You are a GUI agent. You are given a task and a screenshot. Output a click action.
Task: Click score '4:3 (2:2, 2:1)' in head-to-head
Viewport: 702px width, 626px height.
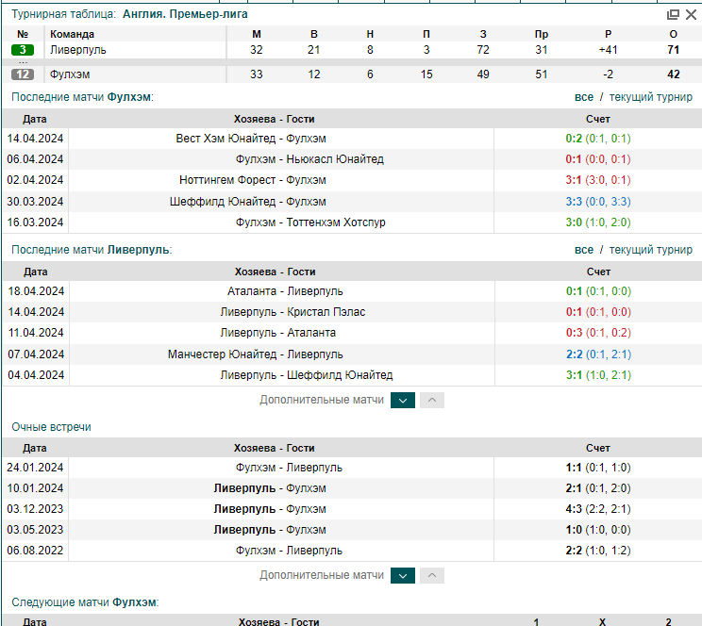(598, 509)
